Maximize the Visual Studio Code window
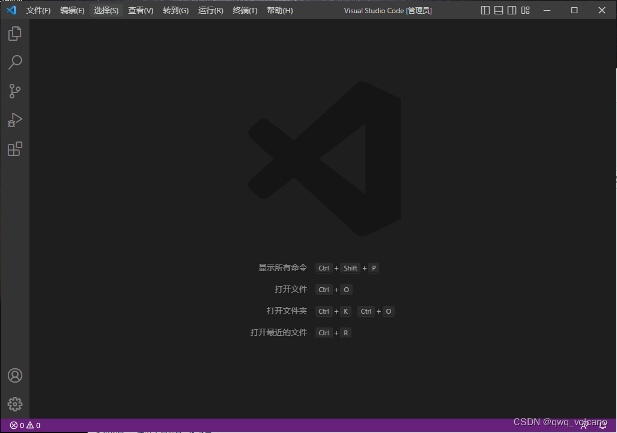Screen dimensions: 617x433 tap(574, 10)
